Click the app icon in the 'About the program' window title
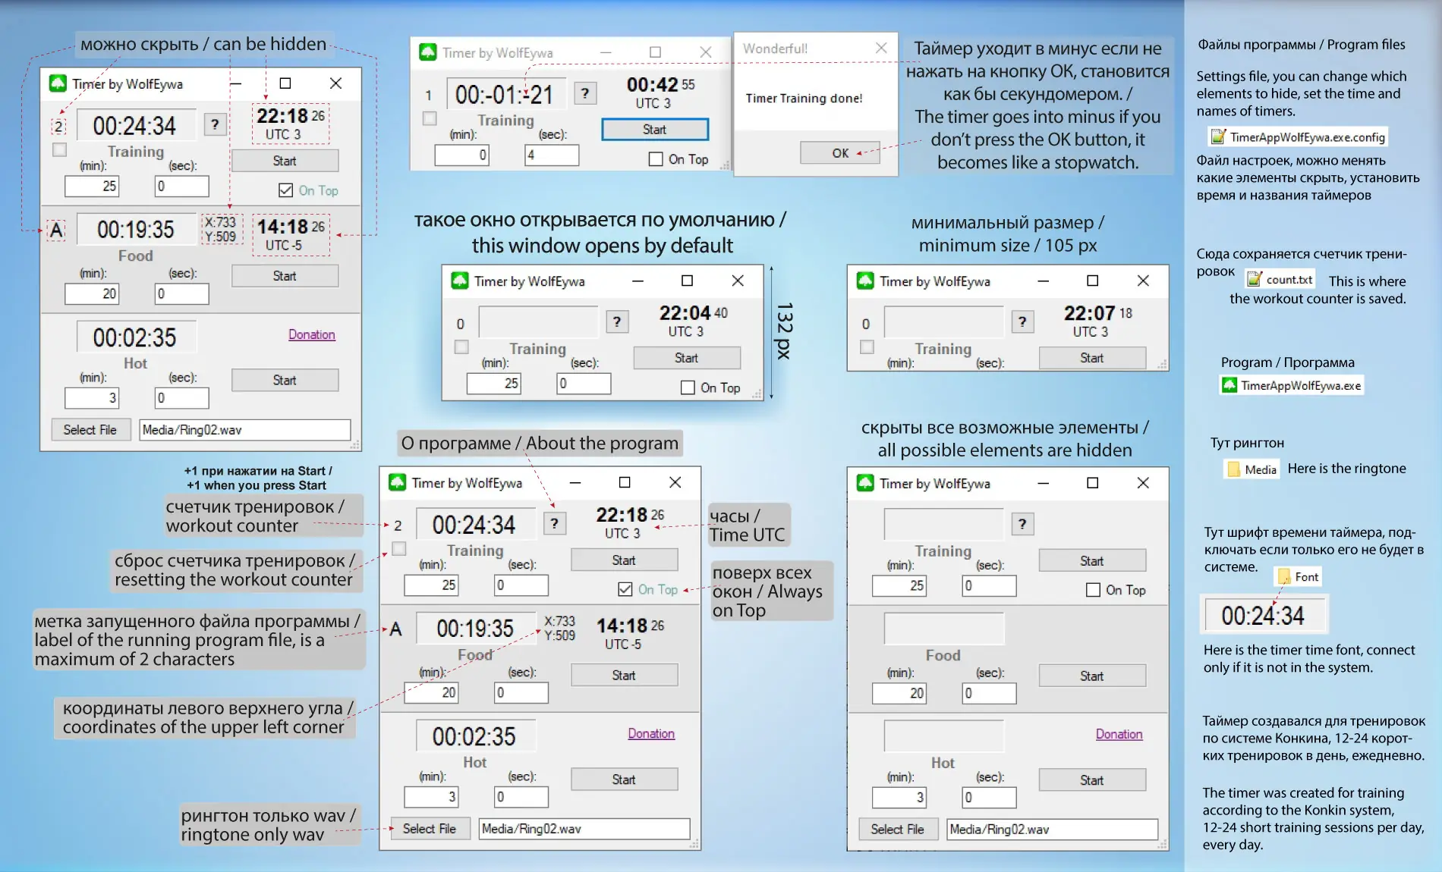The height and width of the screenshot is (872, 1442). click(x=397, y=483)
